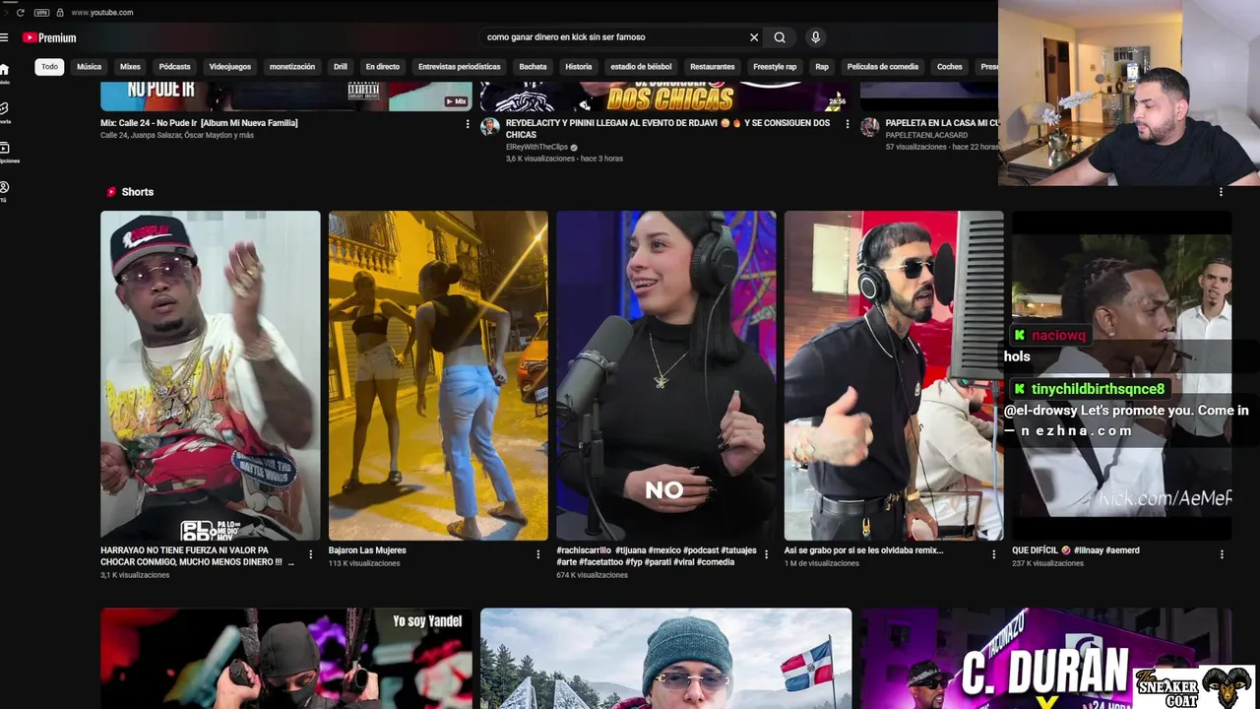Open Shorts from the left sidebar
The height and width of the screenshot is (709, 1260).
[x=4, y=111]
